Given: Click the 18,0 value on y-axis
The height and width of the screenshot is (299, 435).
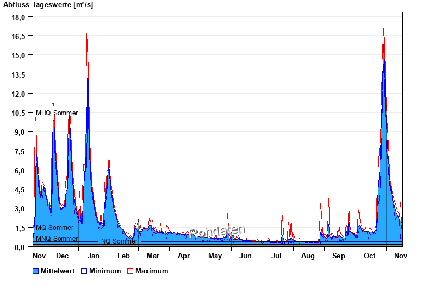Looking at the screenshot, I should 18,17.
